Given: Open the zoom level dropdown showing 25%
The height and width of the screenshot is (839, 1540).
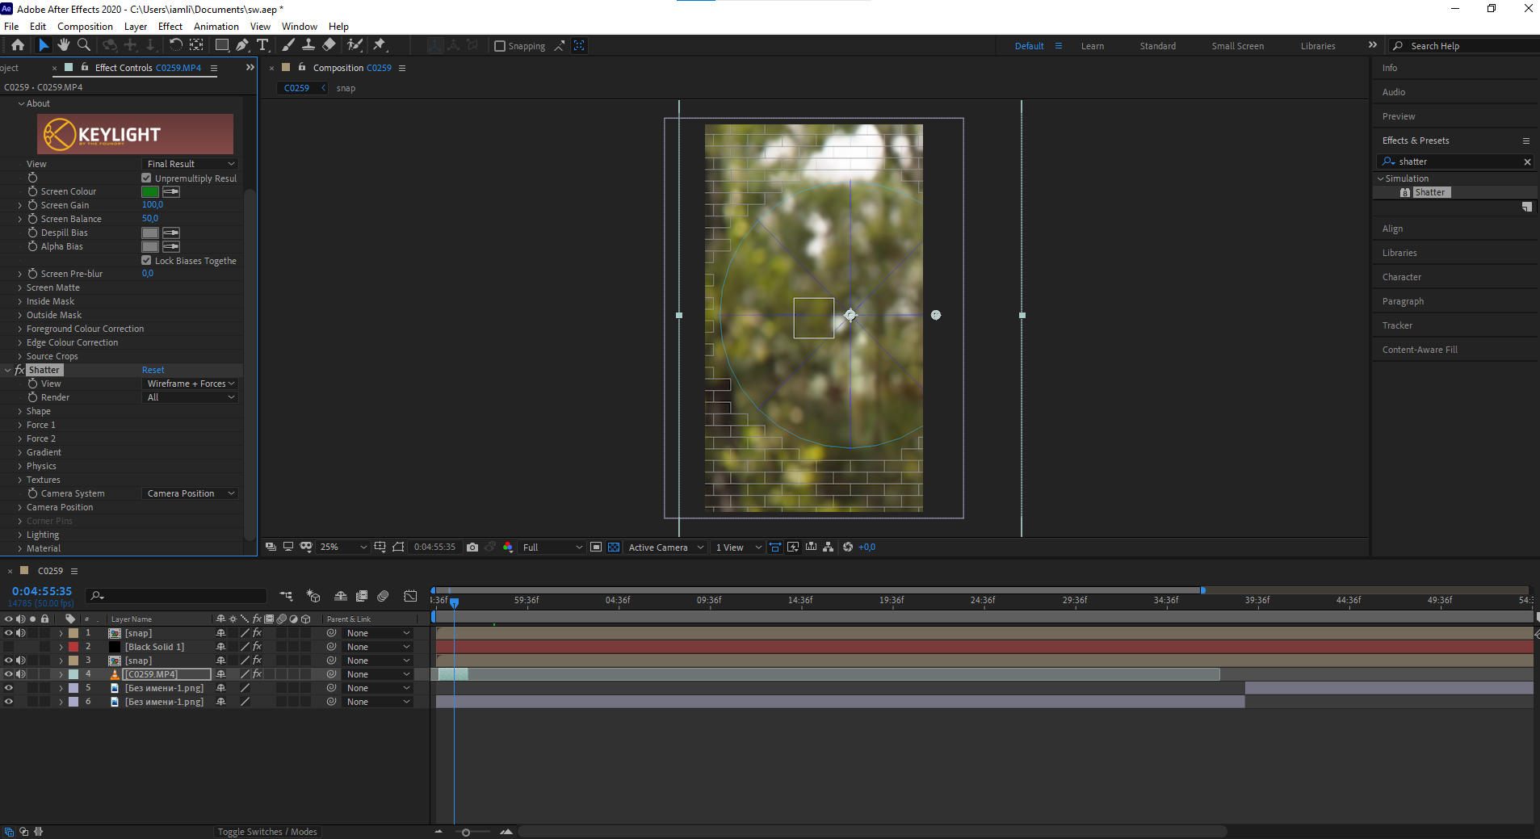Looking at the screenshot, I should coord(342,547).
